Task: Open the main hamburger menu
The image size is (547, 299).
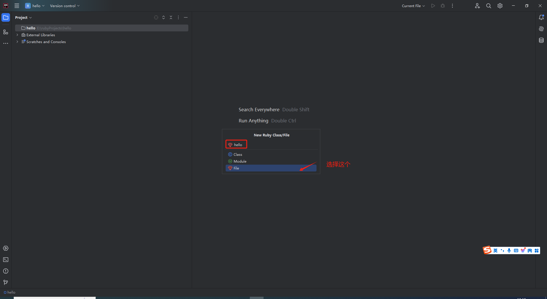Action: [x=17, y=6]
